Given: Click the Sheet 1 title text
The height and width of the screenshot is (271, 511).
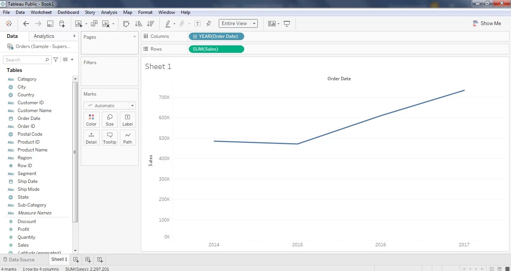Looking at the screenshot, I should coord(158,66).
